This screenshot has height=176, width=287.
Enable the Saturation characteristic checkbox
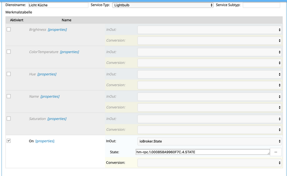point(9,119)
